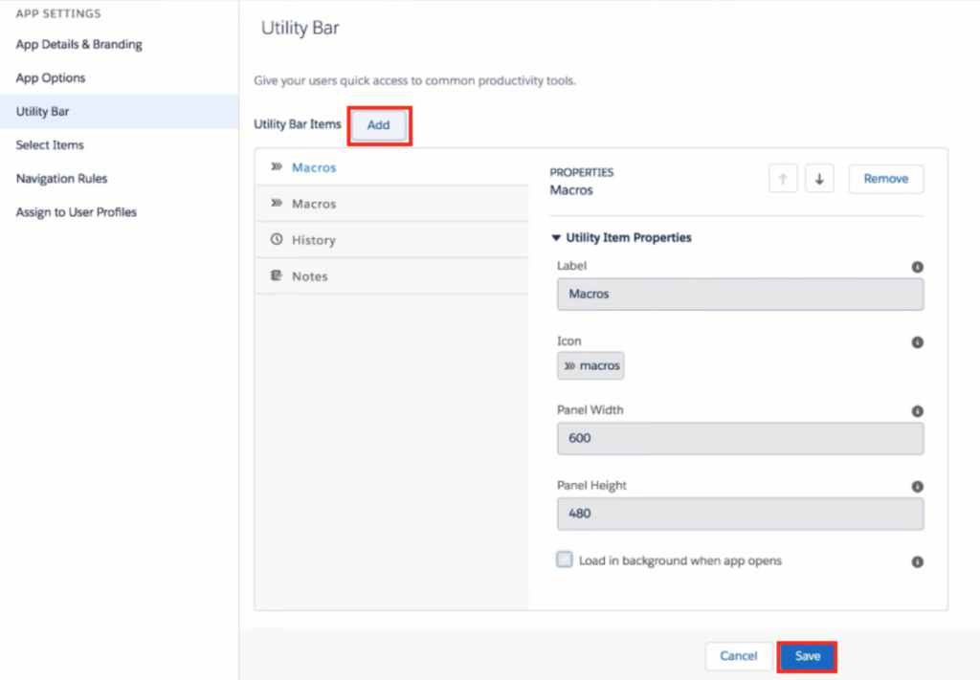Click the 'PROPERTIES' header text
The image size is (980, 680).
[582, 172]
